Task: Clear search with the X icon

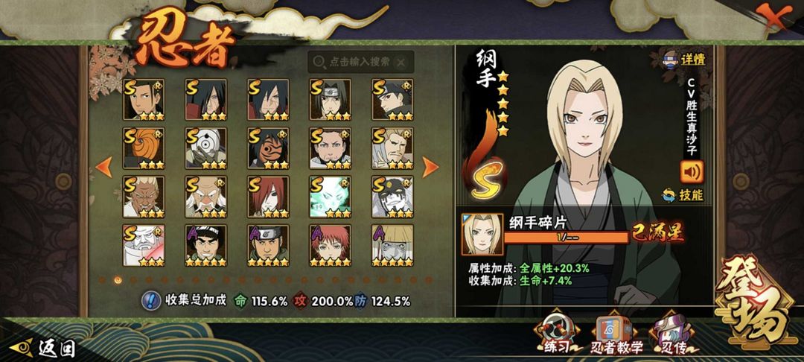Action: coord(401,63)
